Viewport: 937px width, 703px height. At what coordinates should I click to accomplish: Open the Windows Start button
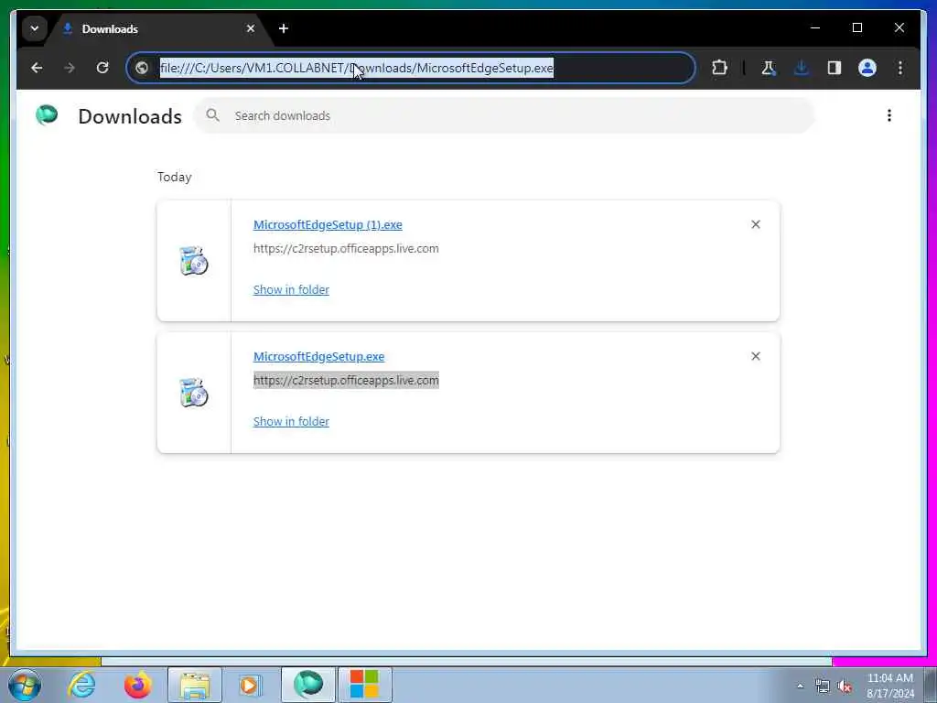[25, 685]
